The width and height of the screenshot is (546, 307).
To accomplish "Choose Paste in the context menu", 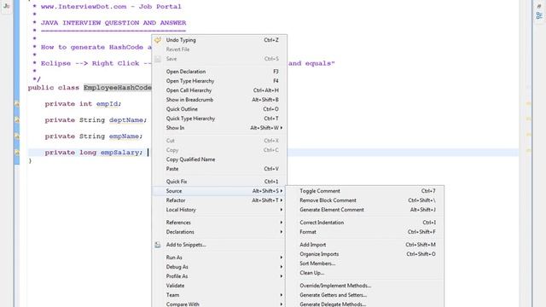I will pyautogui.click(x=219, y=169).
